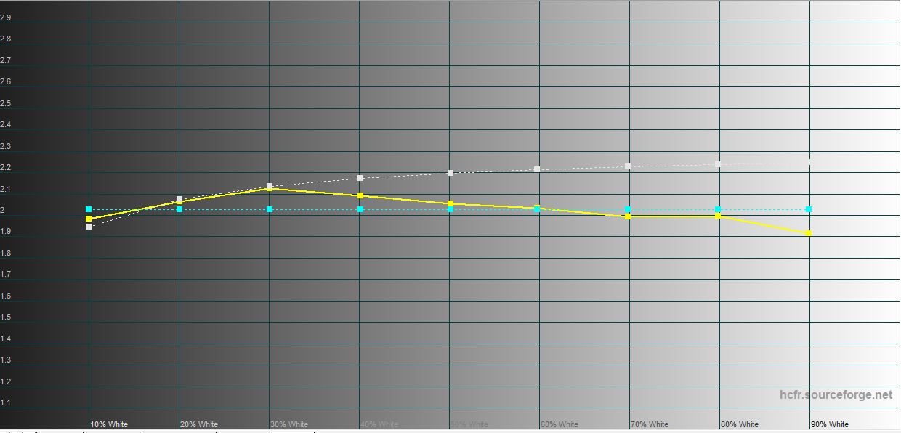Viewport: 901px width, 433px height.
Task: Click the yellow gamma point at 10% White
Action: tap(89, 219)
